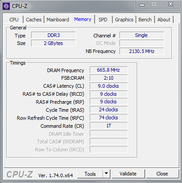Expand the Tools dropdown arrow
The width and height of the screenshot is (182, 183).
pos(106,174)
